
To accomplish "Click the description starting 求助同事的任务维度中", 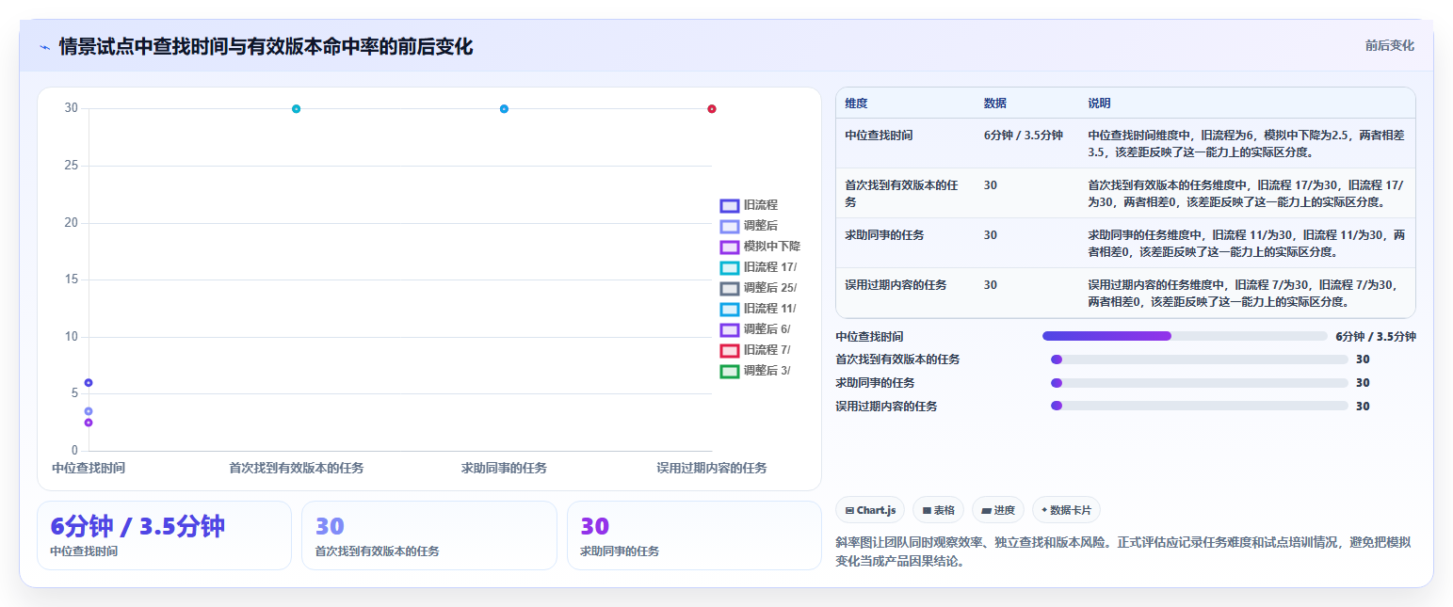I will (x=1246, y=243).
